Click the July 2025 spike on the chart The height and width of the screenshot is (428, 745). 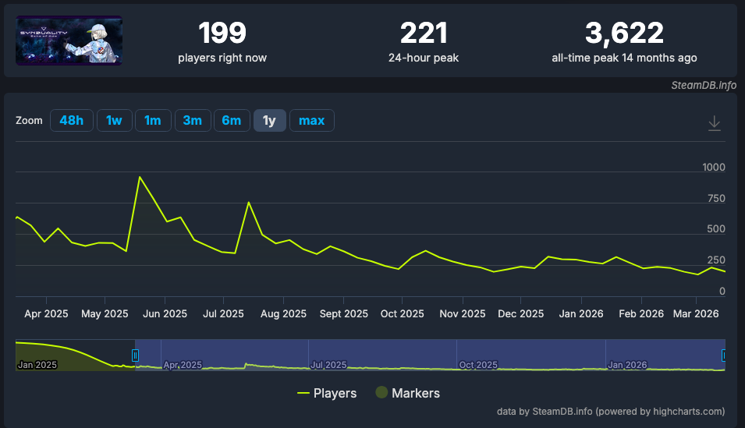click(248, 203)
